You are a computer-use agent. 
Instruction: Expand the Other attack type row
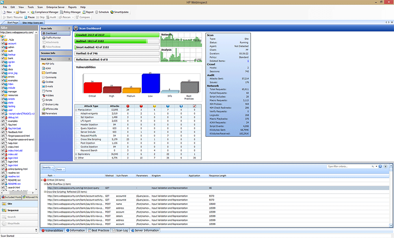(x=76, y=158)
